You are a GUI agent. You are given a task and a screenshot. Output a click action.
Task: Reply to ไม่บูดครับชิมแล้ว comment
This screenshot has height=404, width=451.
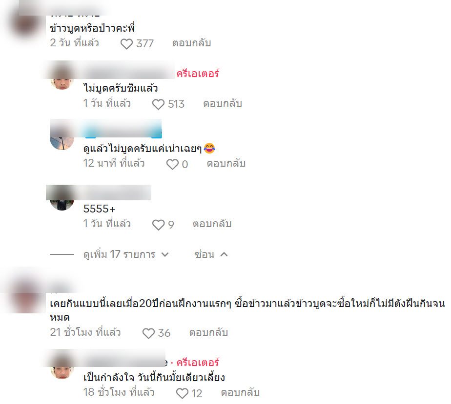tap(223, 103)
